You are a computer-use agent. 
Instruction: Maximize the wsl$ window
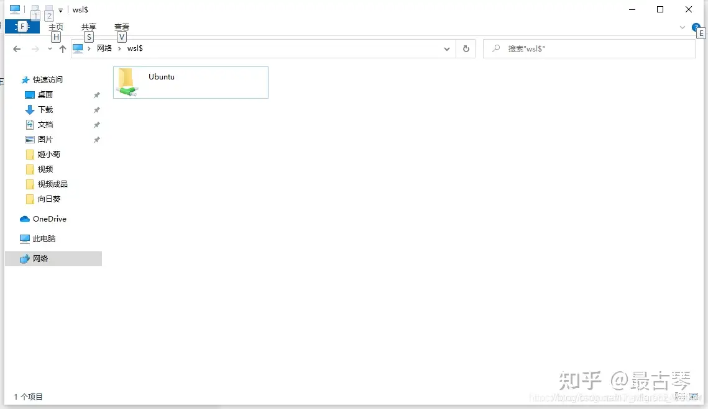point(660,9)
